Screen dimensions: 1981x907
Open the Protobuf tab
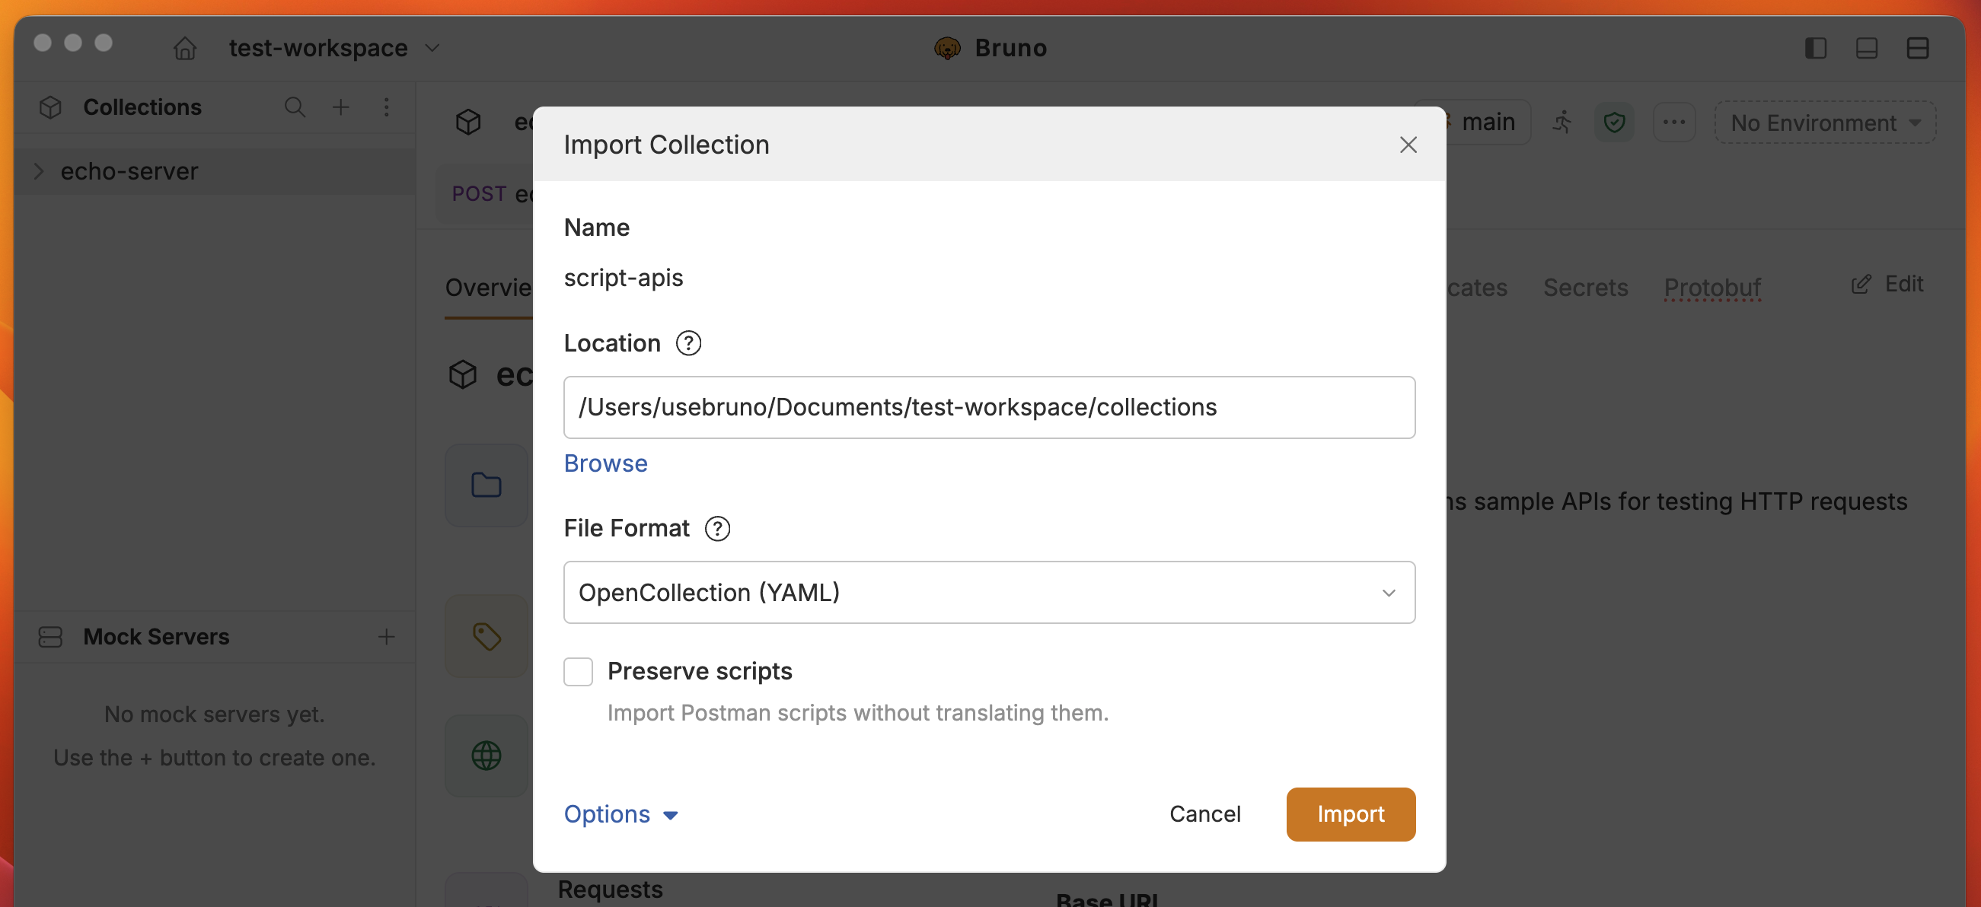pos(1711,287)
